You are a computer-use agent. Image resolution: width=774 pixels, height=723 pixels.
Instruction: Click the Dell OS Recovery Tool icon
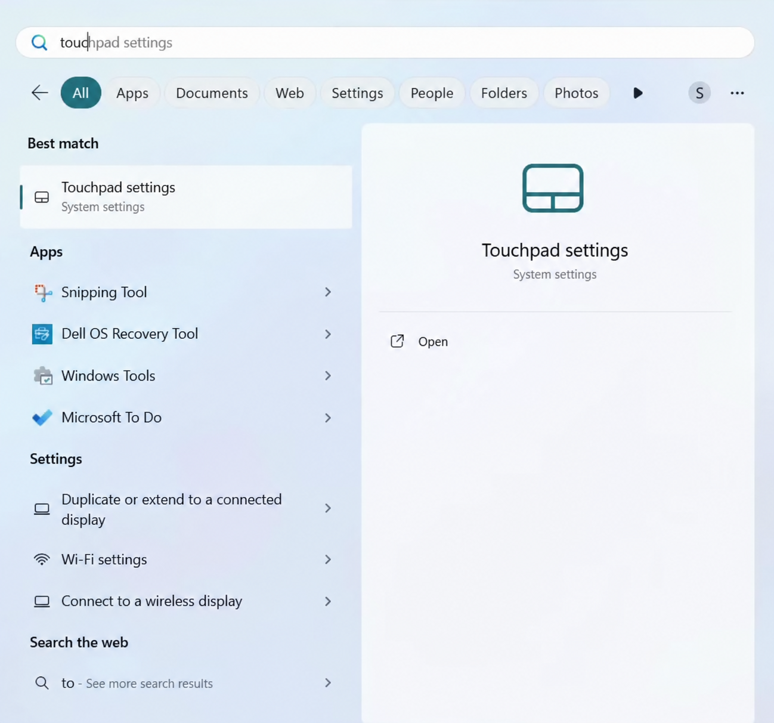[x=42, y=334]
